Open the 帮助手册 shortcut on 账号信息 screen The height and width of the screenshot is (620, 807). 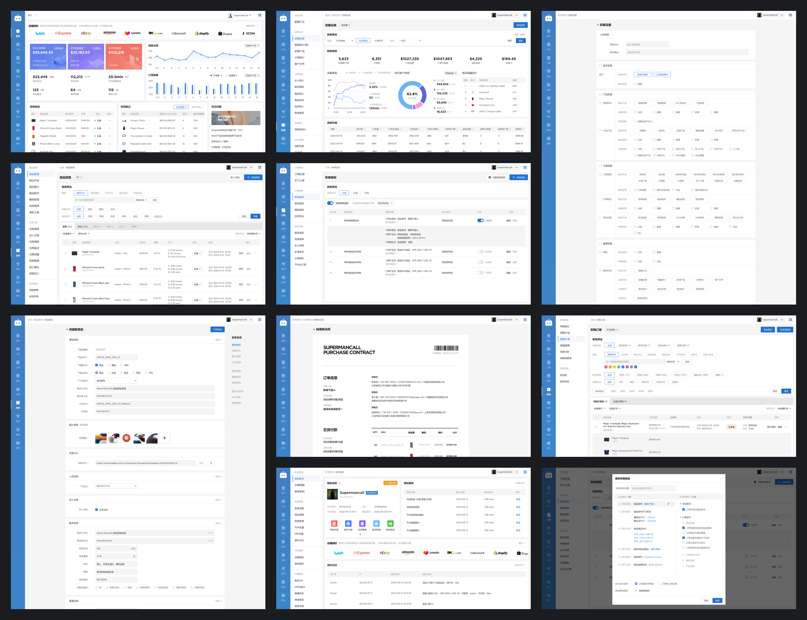tap(334, 526)
